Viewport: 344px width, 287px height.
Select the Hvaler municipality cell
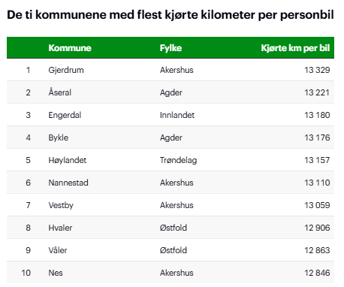point(60,228)
